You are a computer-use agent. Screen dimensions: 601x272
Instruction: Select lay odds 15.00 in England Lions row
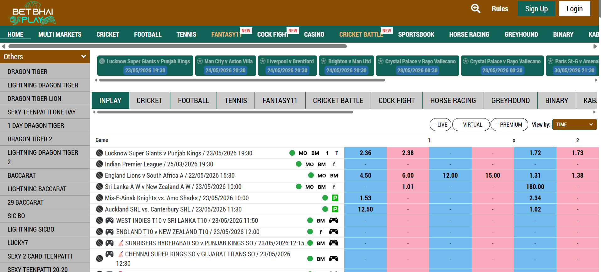tap(493, 175)
